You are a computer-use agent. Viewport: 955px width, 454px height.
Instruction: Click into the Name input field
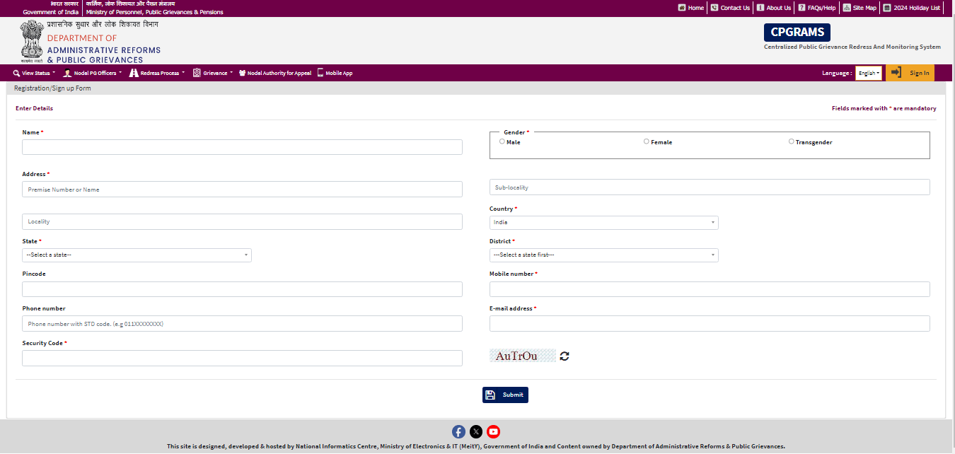pyautogui.click(x=242, y=147)
